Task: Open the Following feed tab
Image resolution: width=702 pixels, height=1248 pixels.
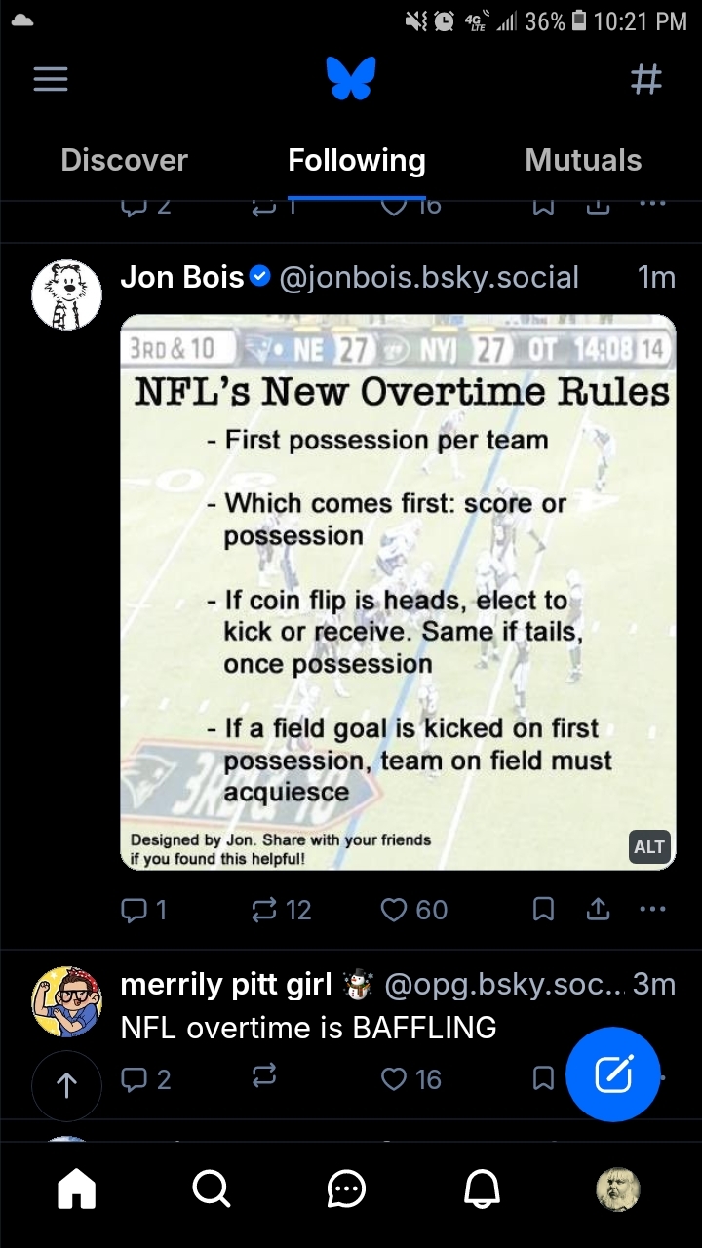Action: click(x=357, y=161)
